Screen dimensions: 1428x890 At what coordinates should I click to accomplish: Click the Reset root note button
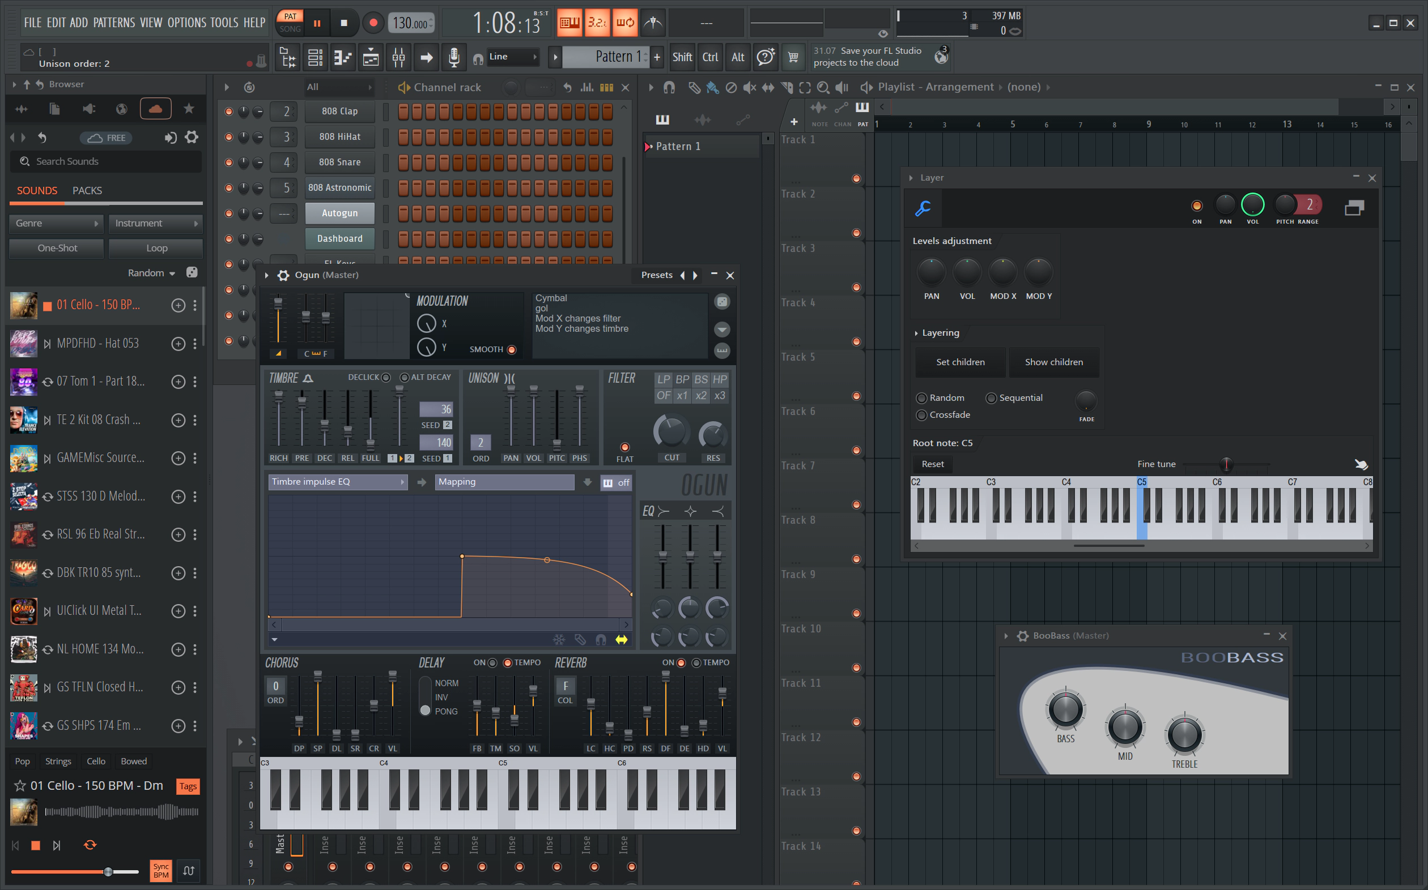pos(933,464)
